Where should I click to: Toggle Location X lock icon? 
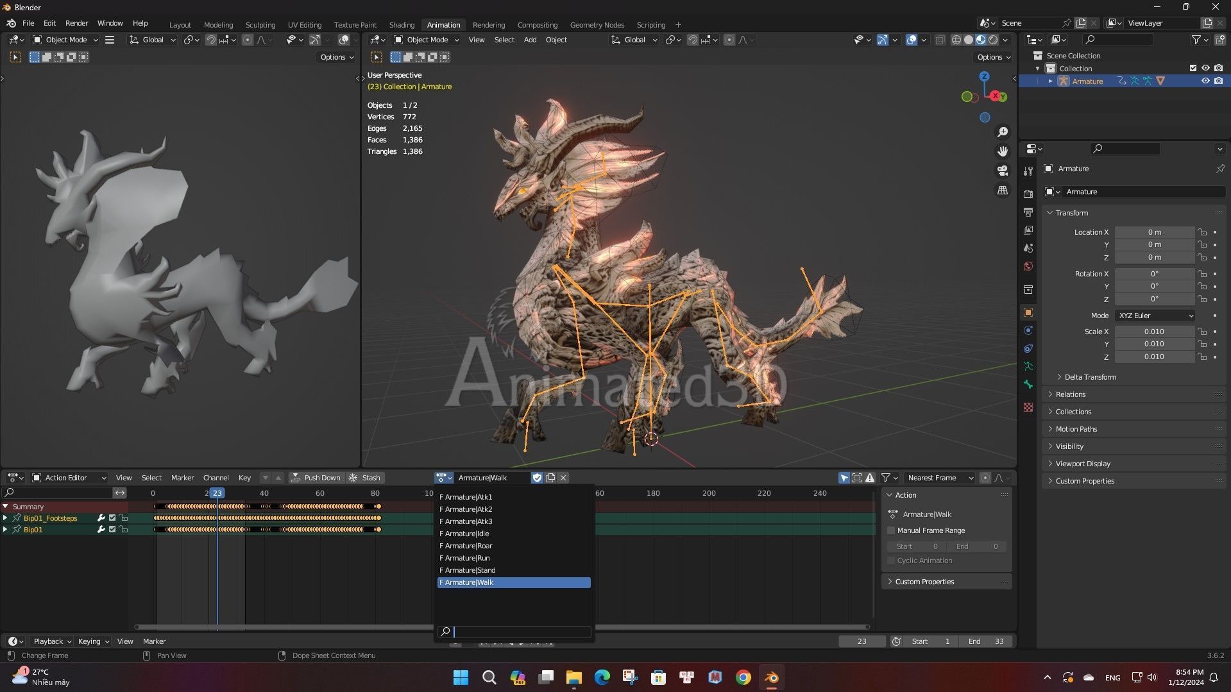click(1202, 232)
